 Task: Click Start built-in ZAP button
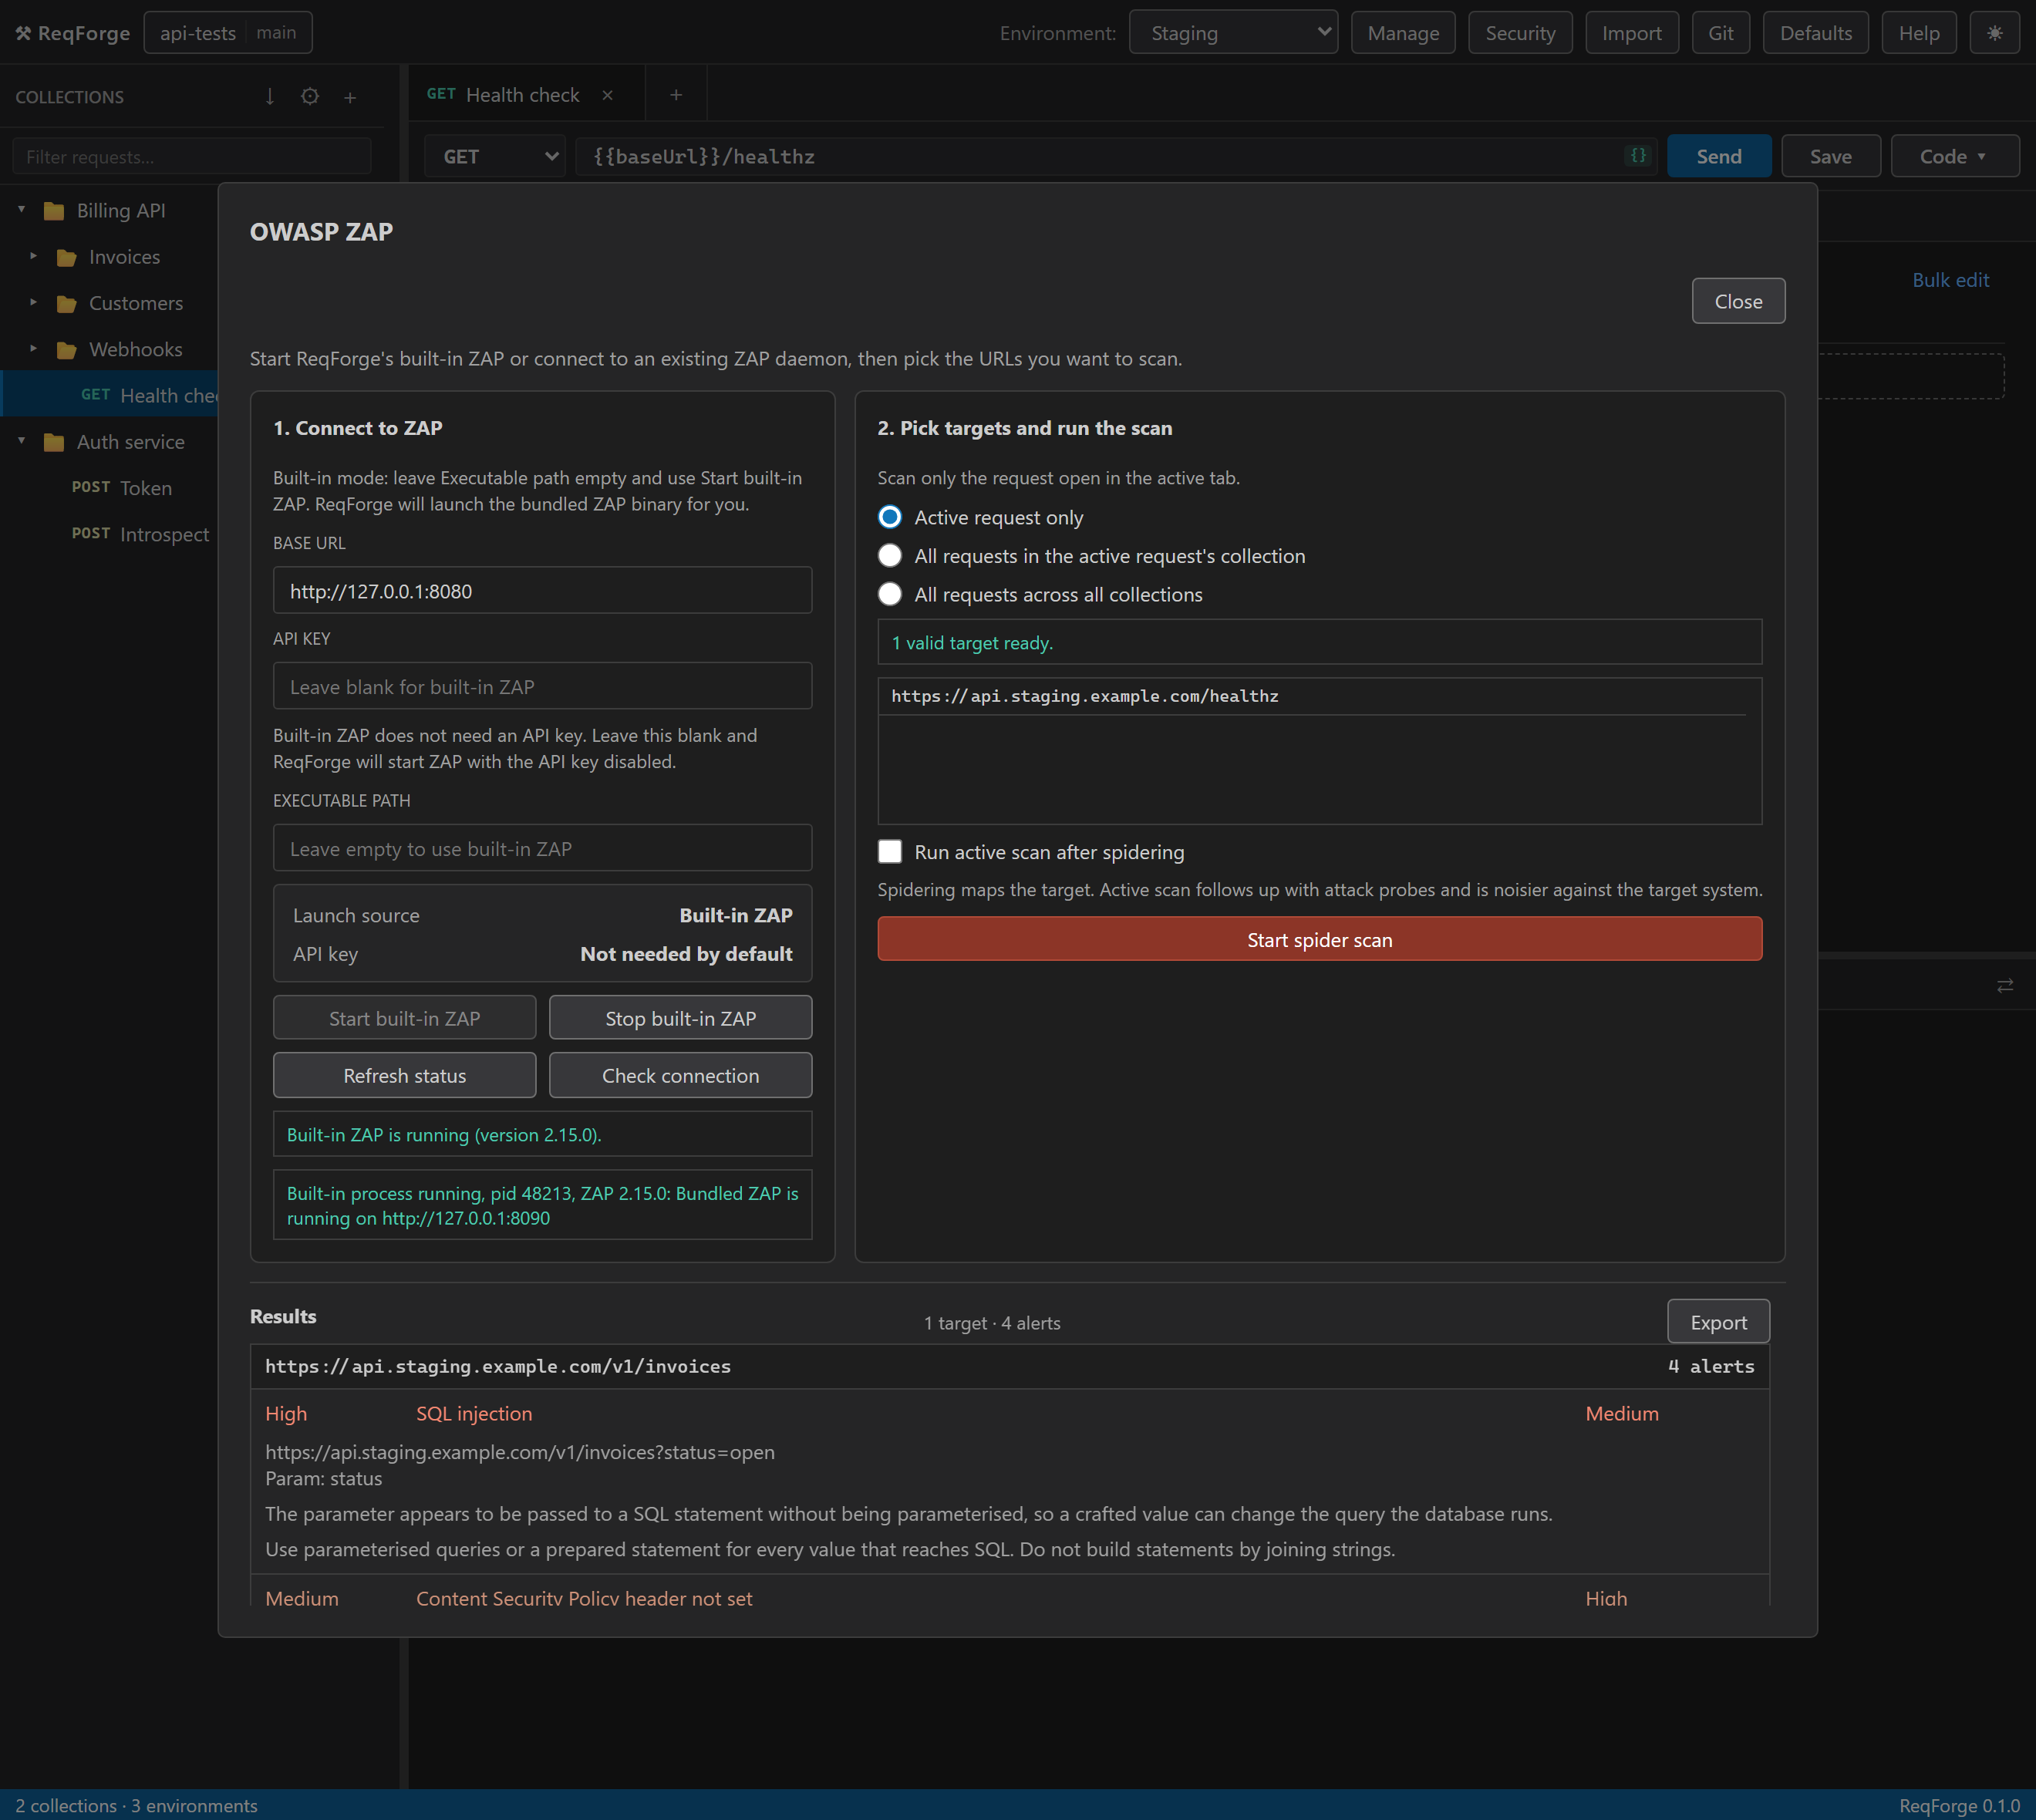pyautogui.click(x=404, y=1018)
